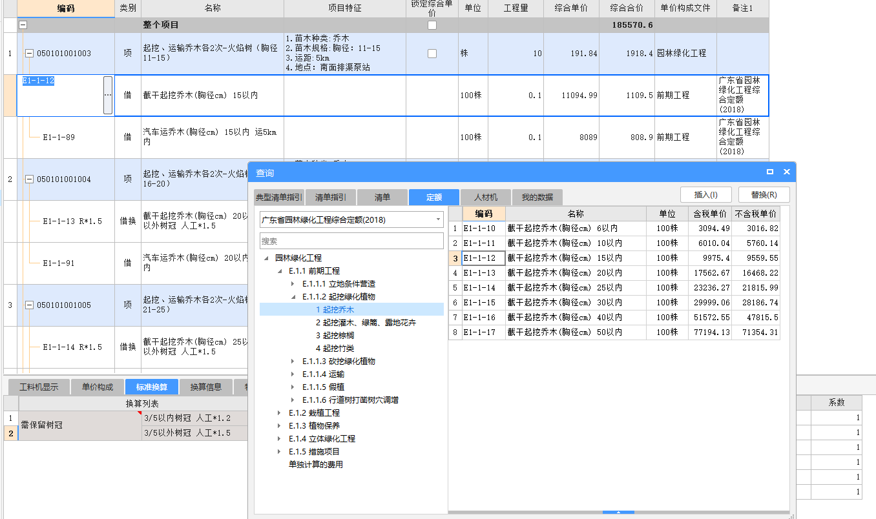Screen dimensions: 876x519
Task: Select the E1-1-91 sub-item row
Action: click(x=126, y=263)
